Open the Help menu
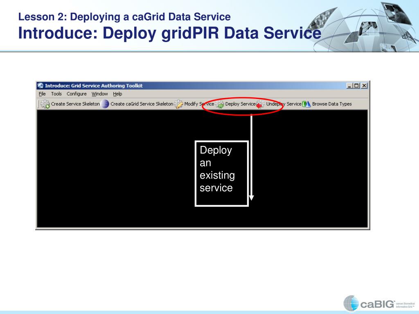419x314 pixels. 117,94
